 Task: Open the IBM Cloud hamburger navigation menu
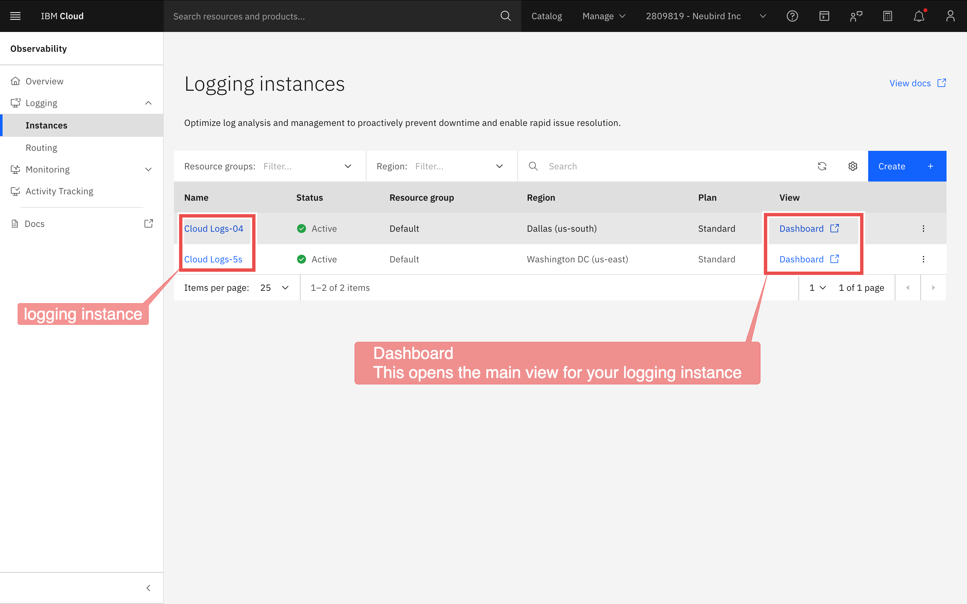15,16
